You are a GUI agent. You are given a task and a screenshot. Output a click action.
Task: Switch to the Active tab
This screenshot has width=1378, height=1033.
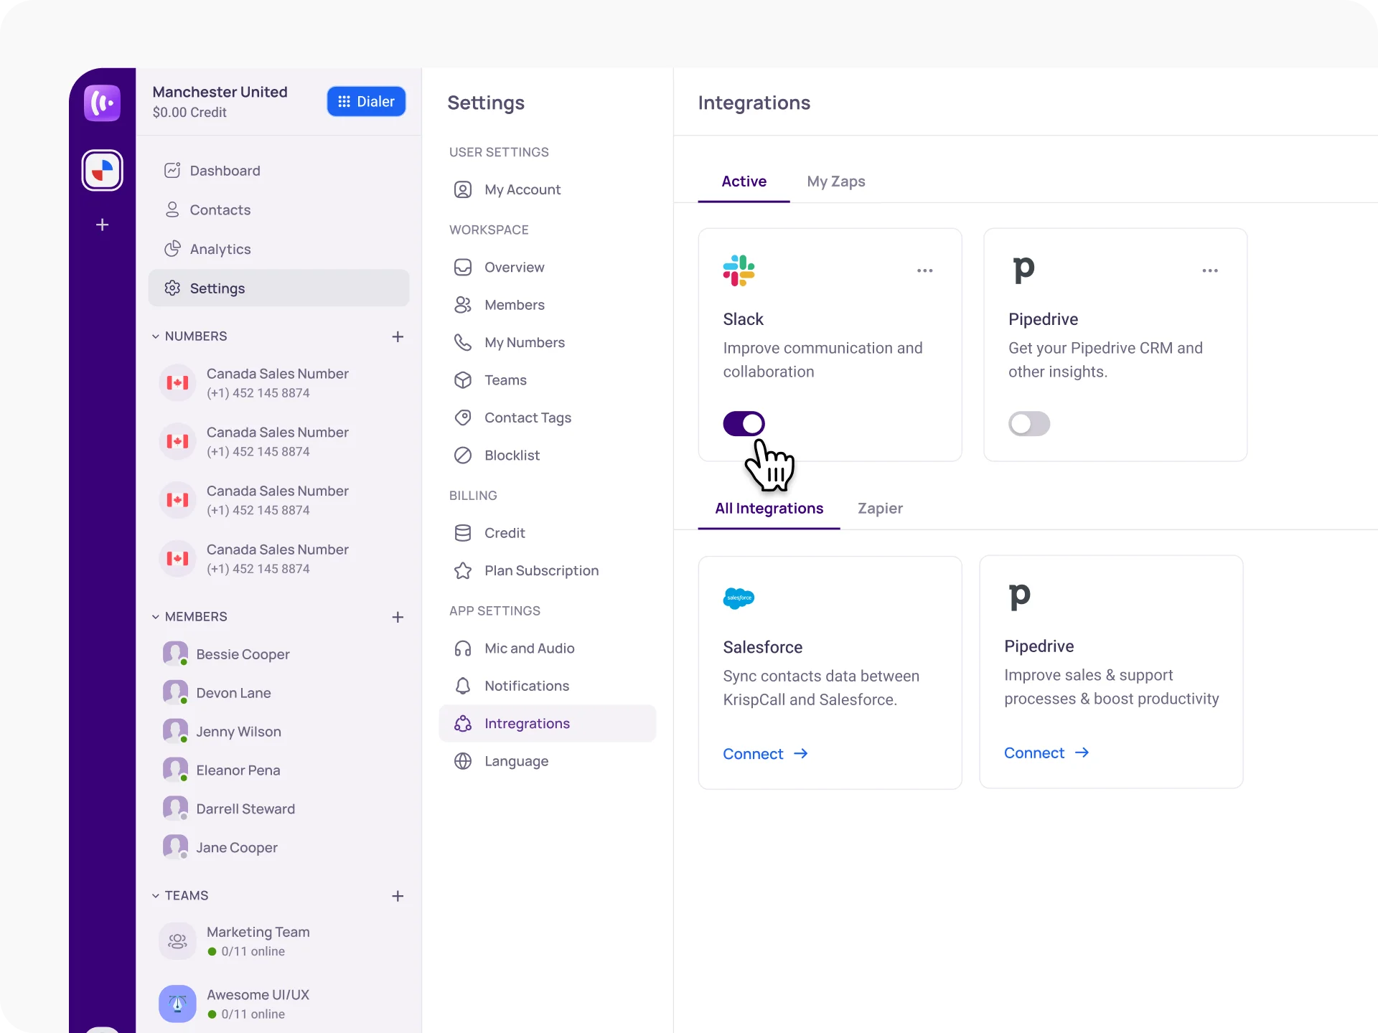tap(744, 181)
